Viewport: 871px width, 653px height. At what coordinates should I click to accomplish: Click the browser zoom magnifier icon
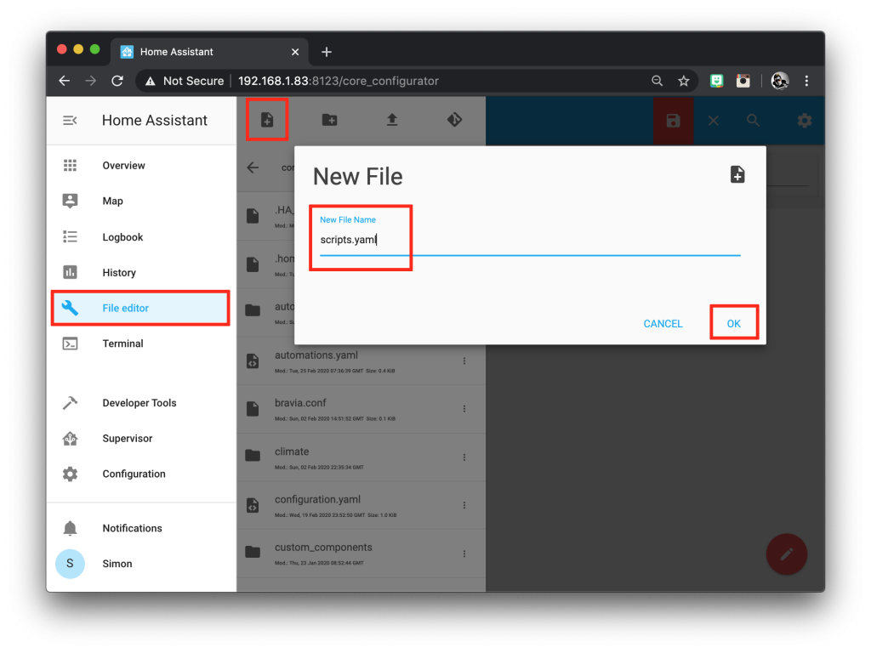click(658, 81)
